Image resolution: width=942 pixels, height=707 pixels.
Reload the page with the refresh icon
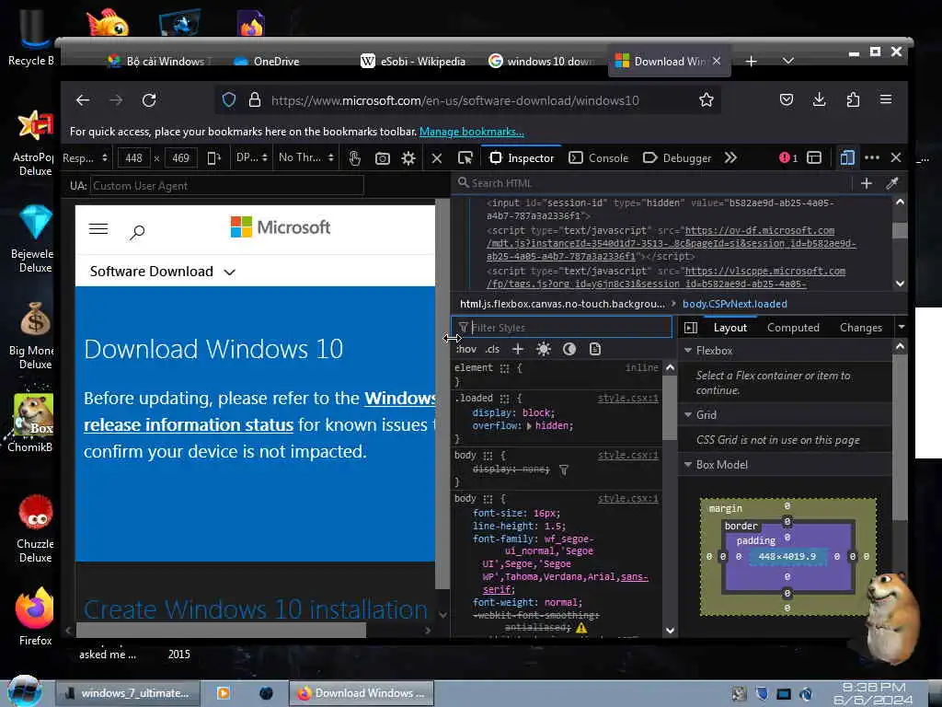click(149, 100)
